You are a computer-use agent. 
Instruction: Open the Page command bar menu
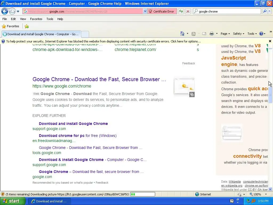pyautogui.click(x=225, y=34)
